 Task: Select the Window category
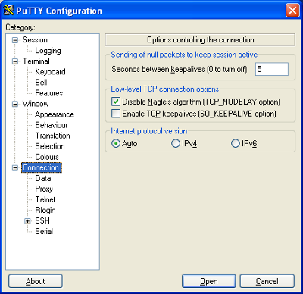pyautogui.click(x=36, y=104)
